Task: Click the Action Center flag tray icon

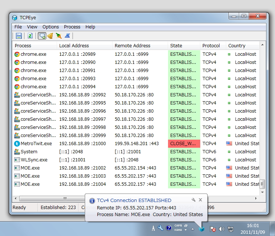Action: (x=212, y=229)
